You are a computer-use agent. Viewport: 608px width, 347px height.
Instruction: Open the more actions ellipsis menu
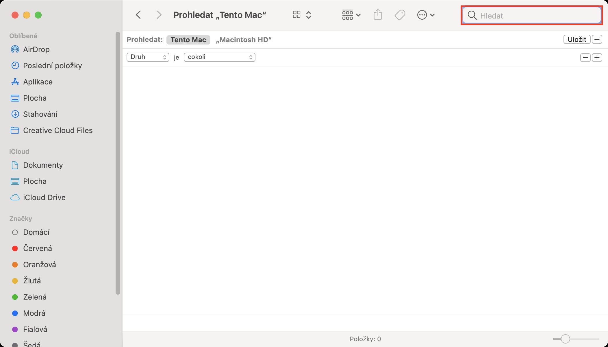tap(426, 15)
